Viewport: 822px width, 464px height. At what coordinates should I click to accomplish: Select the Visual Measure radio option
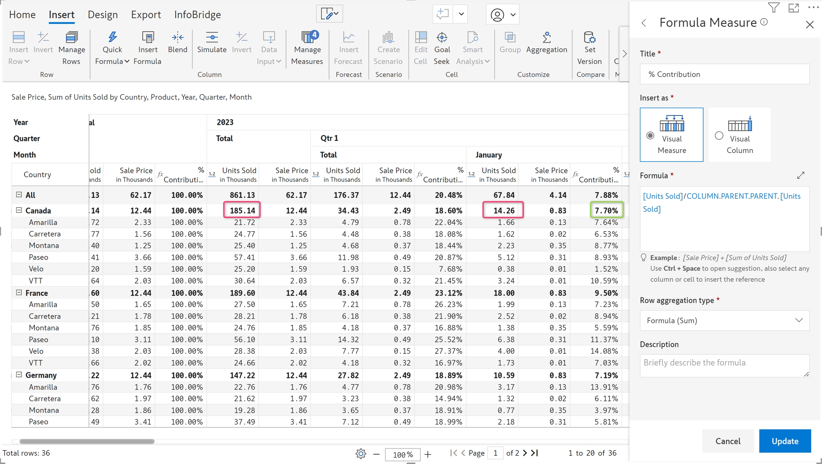[650, 136]
